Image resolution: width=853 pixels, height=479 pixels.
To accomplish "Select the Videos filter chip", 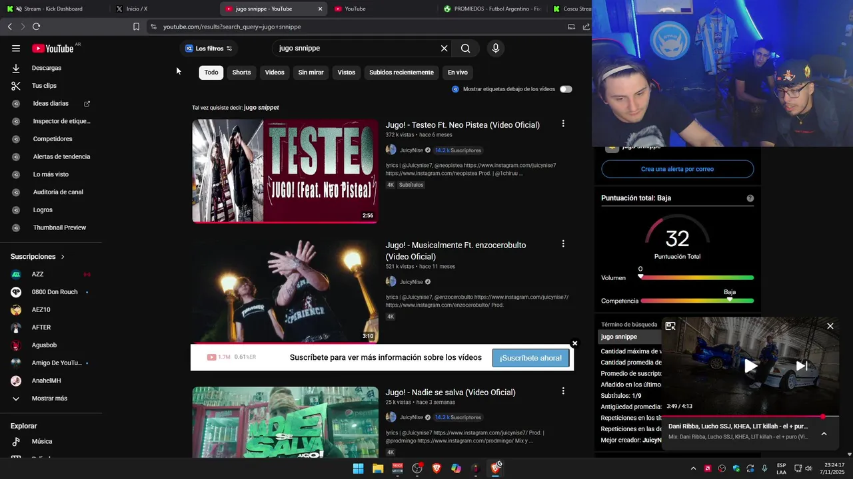I will tap(275, 73).
